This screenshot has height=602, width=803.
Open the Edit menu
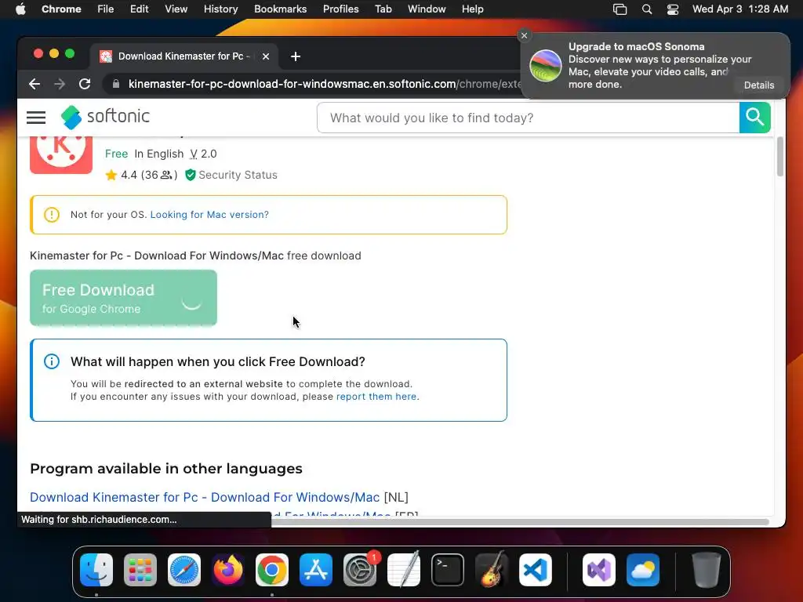click(139, 9)
